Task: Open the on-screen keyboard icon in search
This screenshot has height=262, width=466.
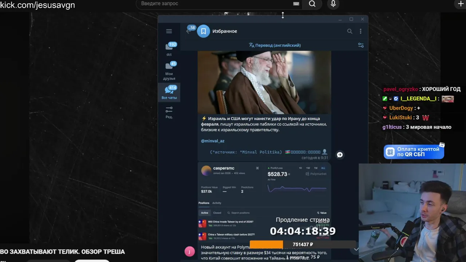Action: tap(296, 4)
